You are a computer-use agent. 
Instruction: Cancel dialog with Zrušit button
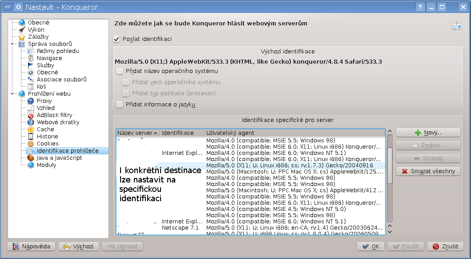[446, 247]
